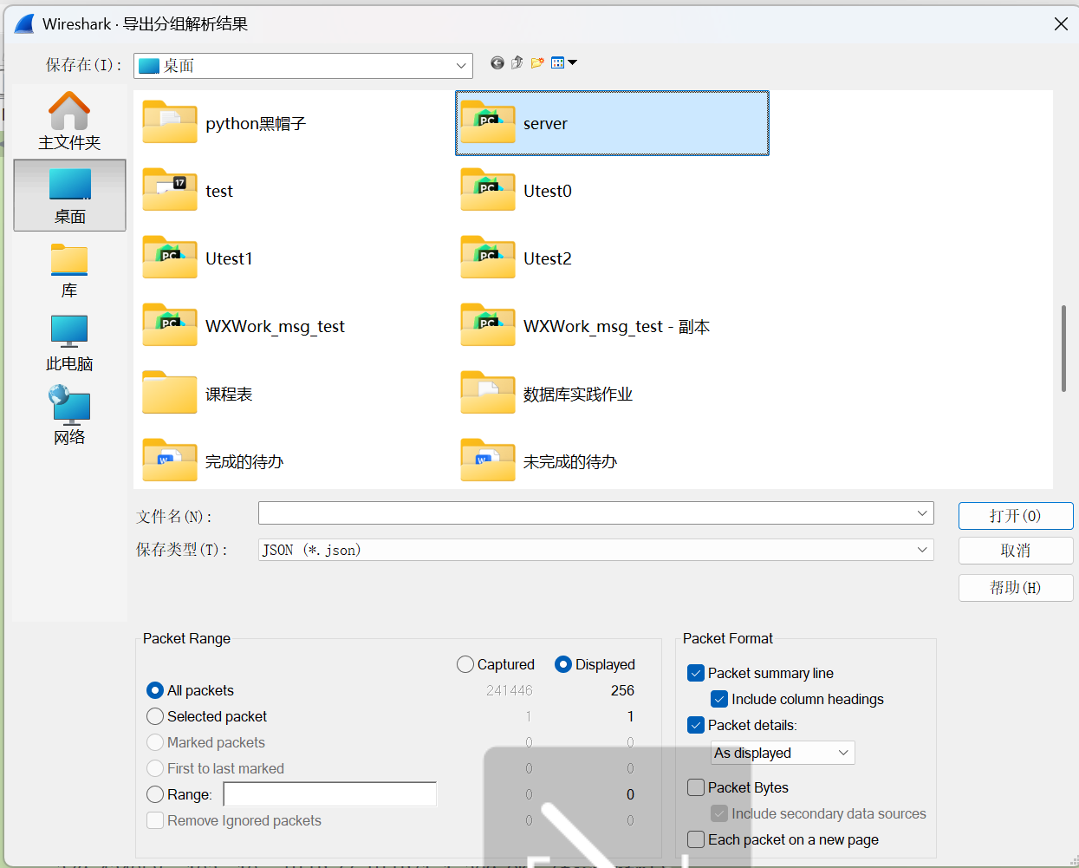Viewport: 1079px width, 868px height.
Task: Select the 数据库实践作业 folder icon
Action: coord(488,393)
